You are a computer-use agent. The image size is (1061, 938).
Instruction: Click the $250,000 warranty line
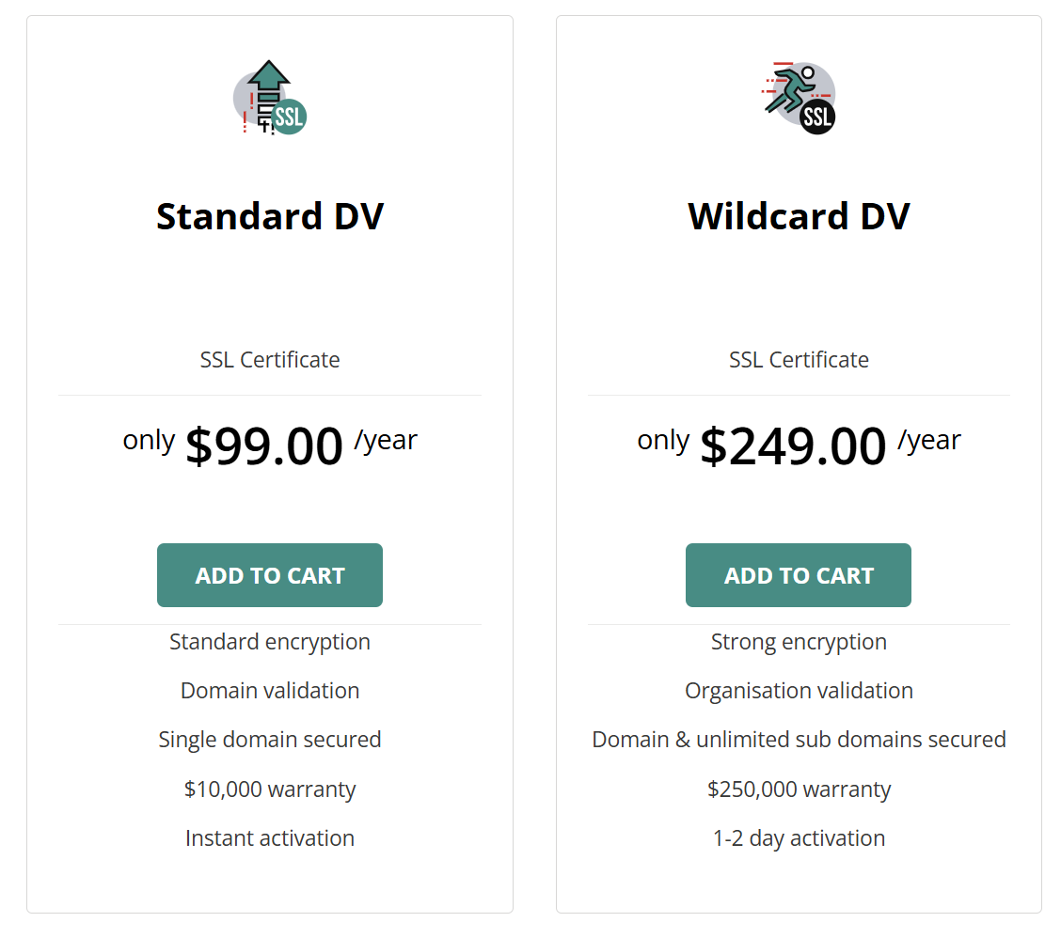tap(799, 789)
